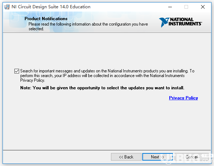The width and height of the screenshot is (214, 166).
Task: Uncheck the search for important messages checkbox
Action: (17, 71)
